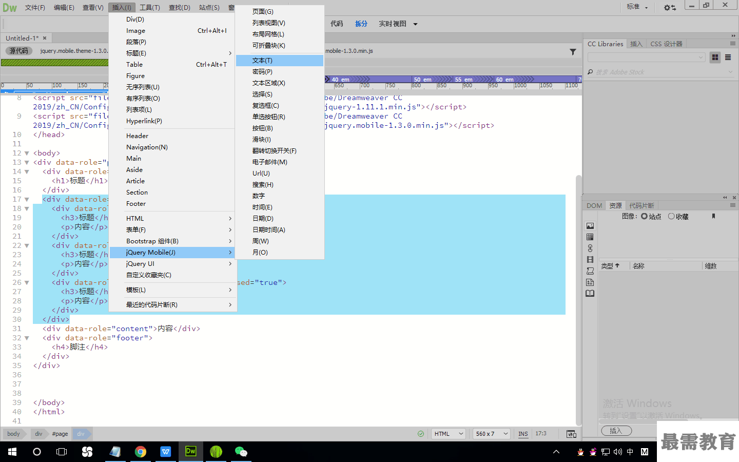Image resolution: width=739 pixels, height=462 pixels.
Task: Select the 站点 radio button
Action: click(644, 216)
